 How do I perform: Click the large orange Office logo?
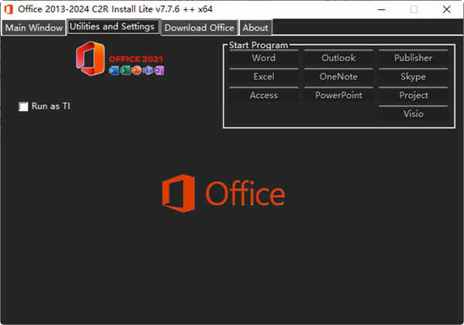click(223, 193)
